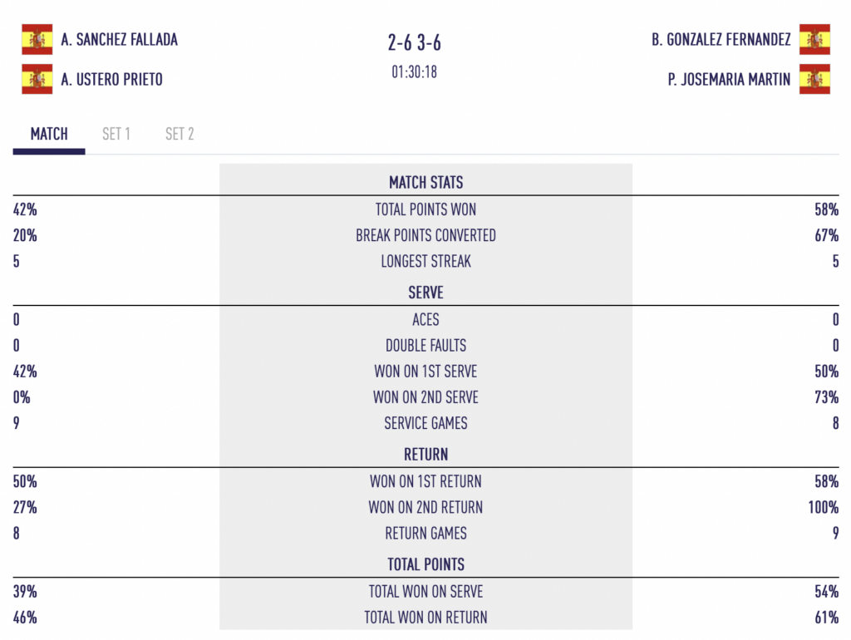Click the flag beside P. Josemaria Martin

(814, 79)
